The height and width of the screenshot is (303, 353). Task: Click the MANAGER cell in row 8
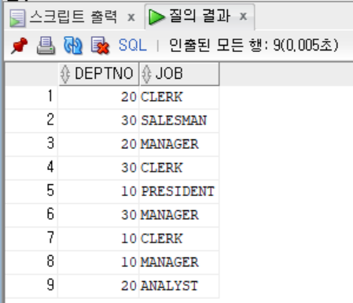pos(179,262)
